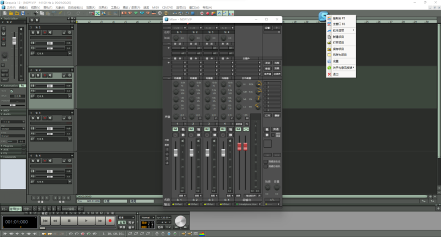Click 新建项目 in the popup menu
The image size is (441, 237).
340,36
